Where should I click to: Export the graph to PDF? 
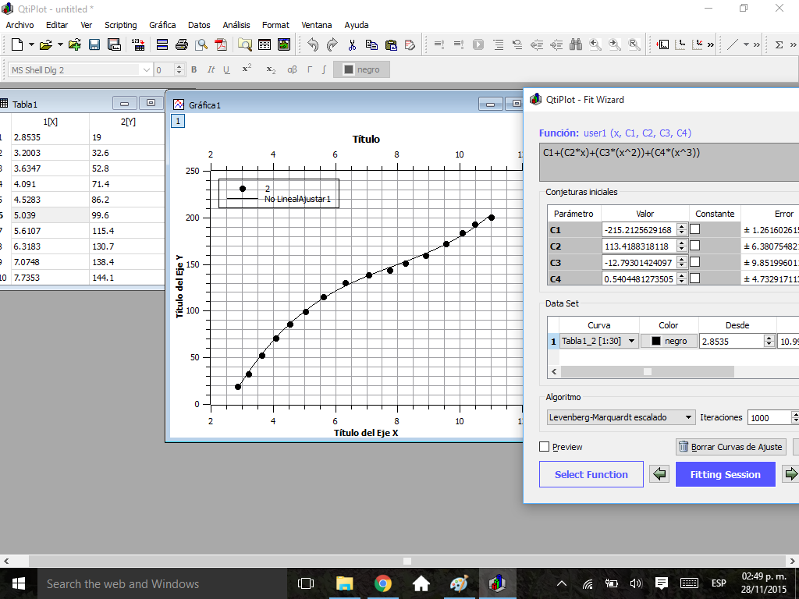tap(221, 44)
